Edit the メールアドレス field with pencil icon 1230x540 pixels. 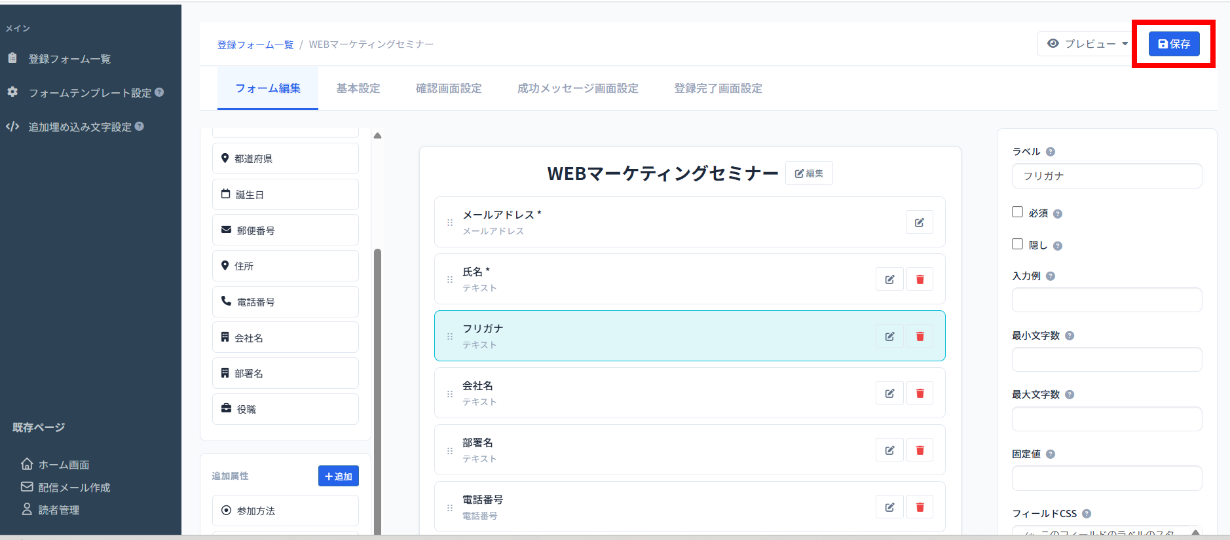pyautogui.click(x=919, y=223)
